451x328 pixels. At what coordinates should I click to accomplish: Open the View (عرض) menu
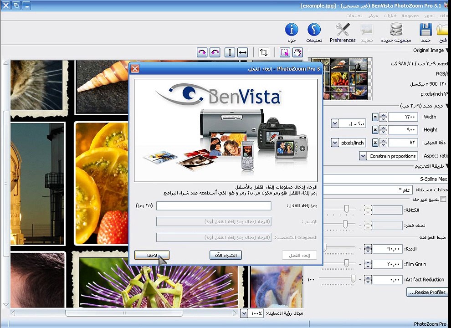[x=373, y=15]
